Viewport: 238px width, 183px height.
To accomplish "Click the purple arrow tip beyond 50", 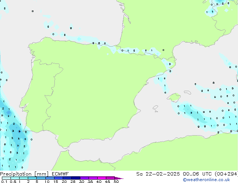I will (x=119, y=179).
